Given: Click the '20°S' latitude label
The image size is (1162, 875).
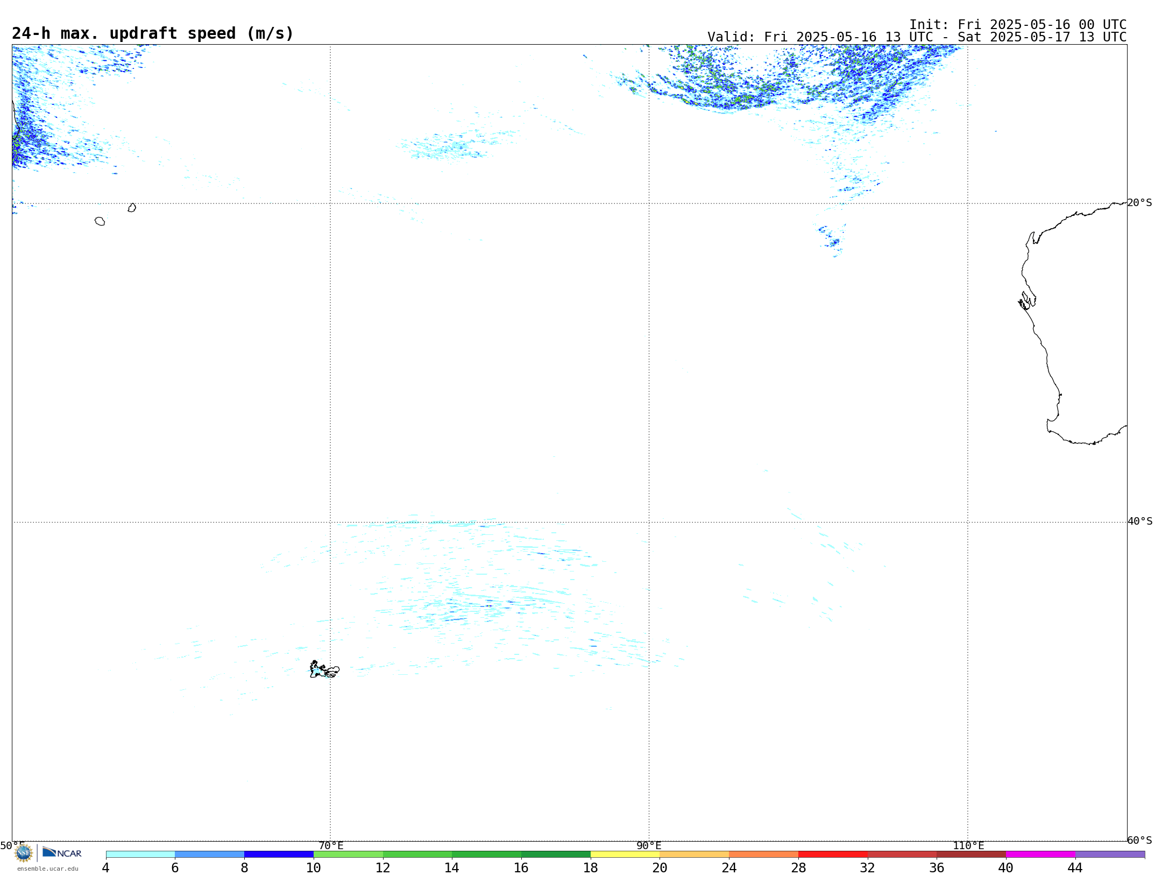Looking at the screenshot, I should click(x=1140, y=203).
